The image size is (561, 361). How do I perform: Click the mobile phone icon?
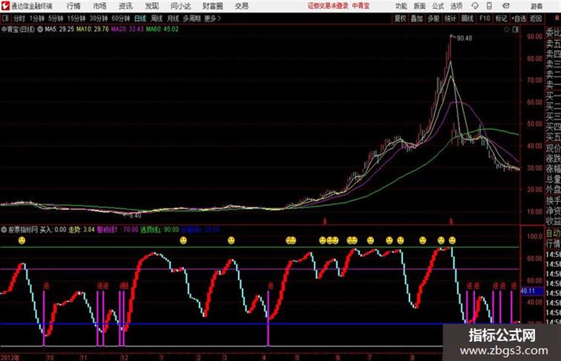click(489, 6)
